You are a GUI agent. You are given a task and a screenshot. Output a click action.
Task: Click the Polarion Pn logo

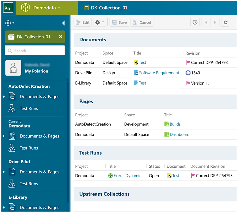[x=8, y=7]
